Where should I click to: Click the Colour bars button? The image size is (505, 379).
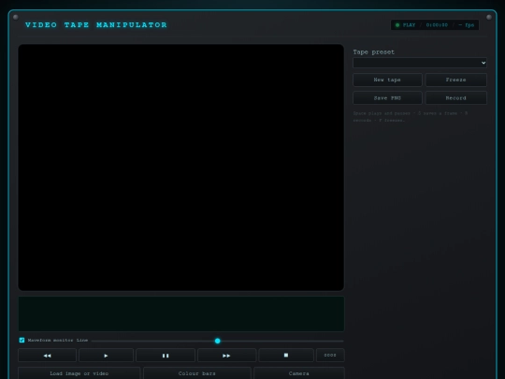click(197, 373)
